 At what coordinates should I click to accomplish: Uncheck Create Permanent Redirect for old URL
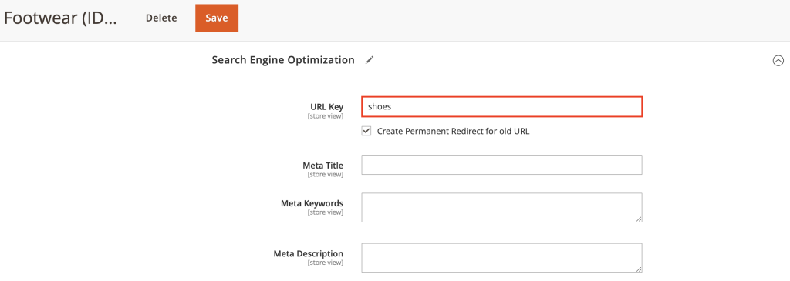(x=366, y=131)
